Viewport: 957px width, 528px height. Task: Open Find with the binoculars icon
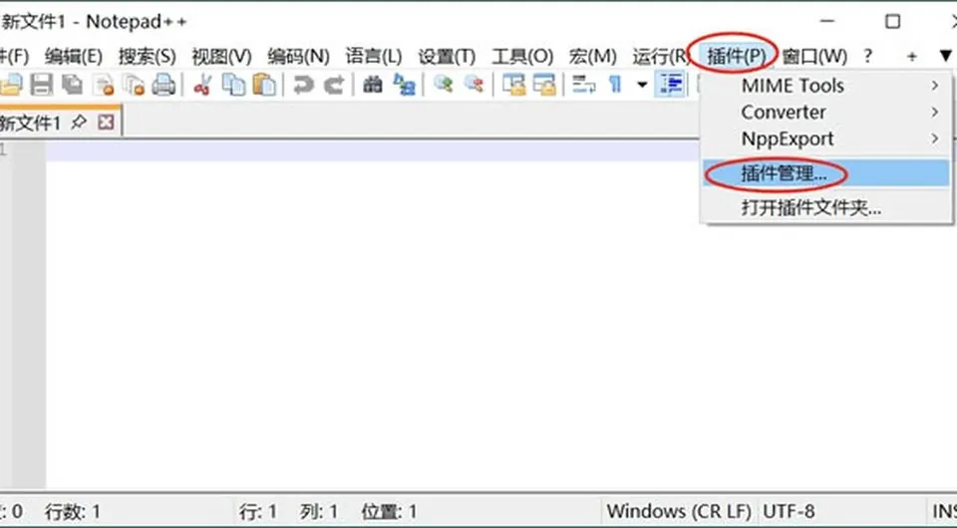[372, 85]
